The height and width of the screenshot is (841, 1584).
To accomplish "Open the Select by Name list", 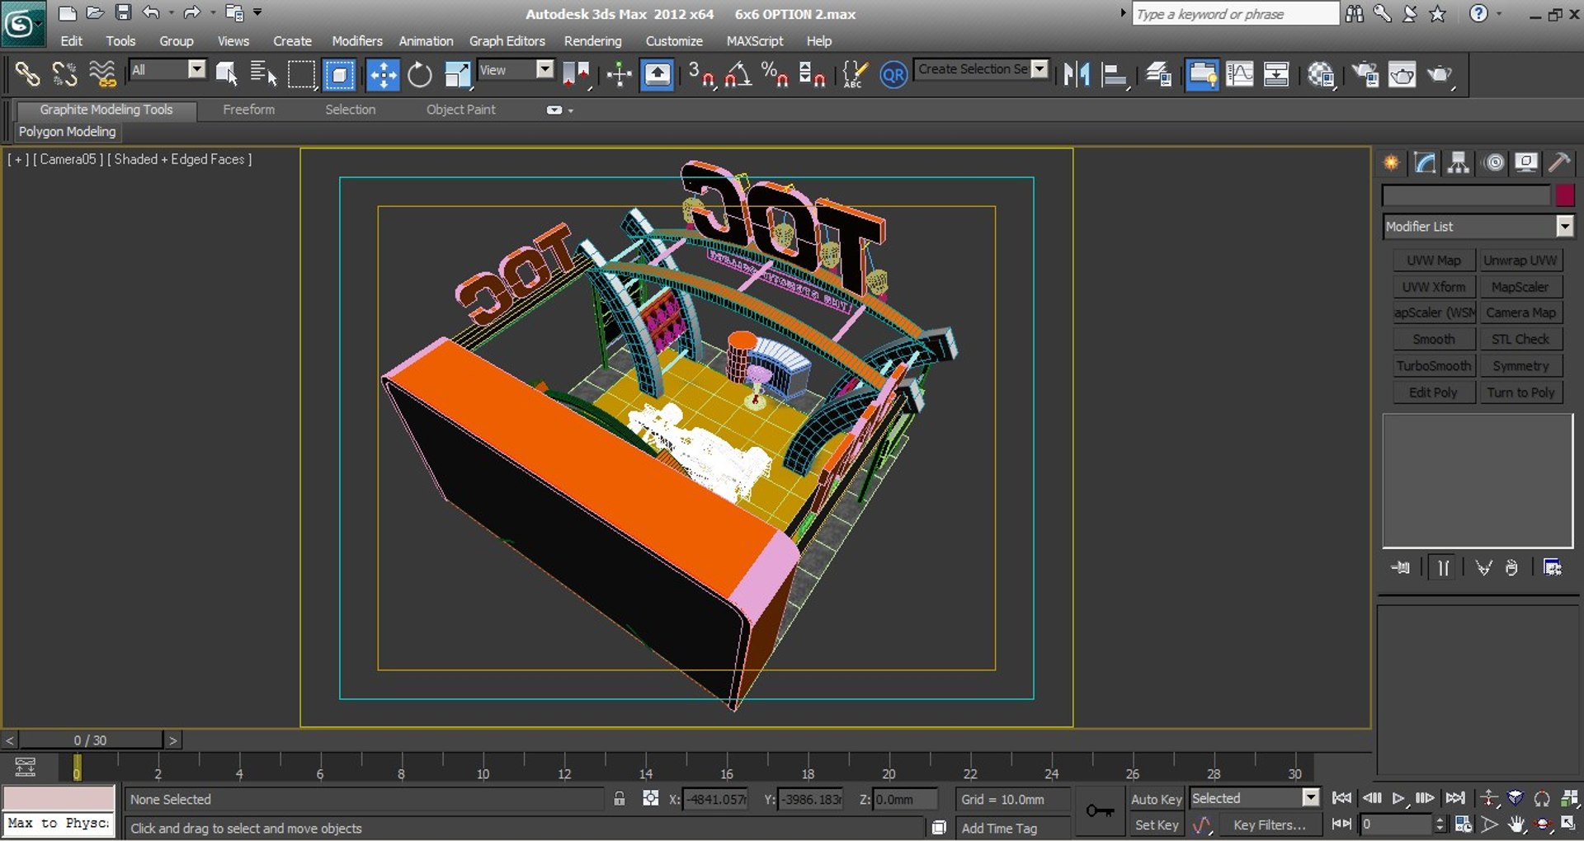I will click(263, 75).
